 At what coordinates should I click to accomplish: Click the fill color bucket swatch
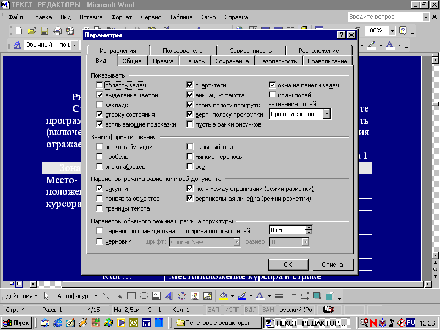click(223, 296)
